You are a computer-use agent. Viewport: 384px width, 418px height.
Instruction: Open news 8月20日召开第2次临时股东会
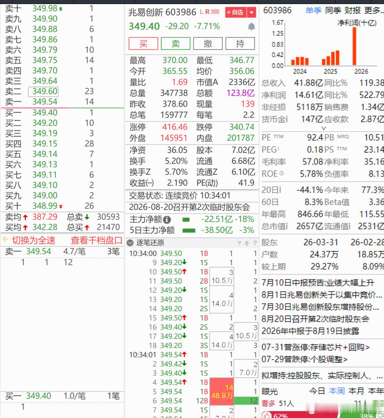(316, 319)
